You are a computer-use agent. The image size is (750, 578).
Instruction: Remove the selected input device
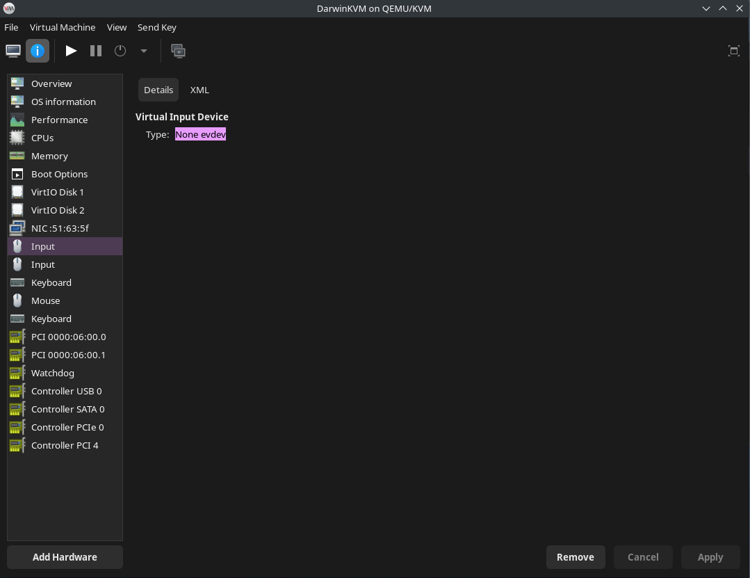(575, 557)
